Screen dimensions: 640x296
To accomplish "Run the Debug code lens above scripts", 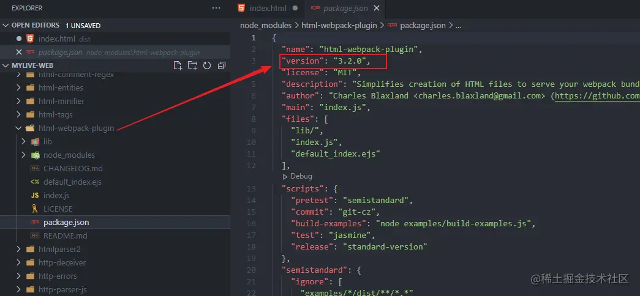I will [298, 177].
